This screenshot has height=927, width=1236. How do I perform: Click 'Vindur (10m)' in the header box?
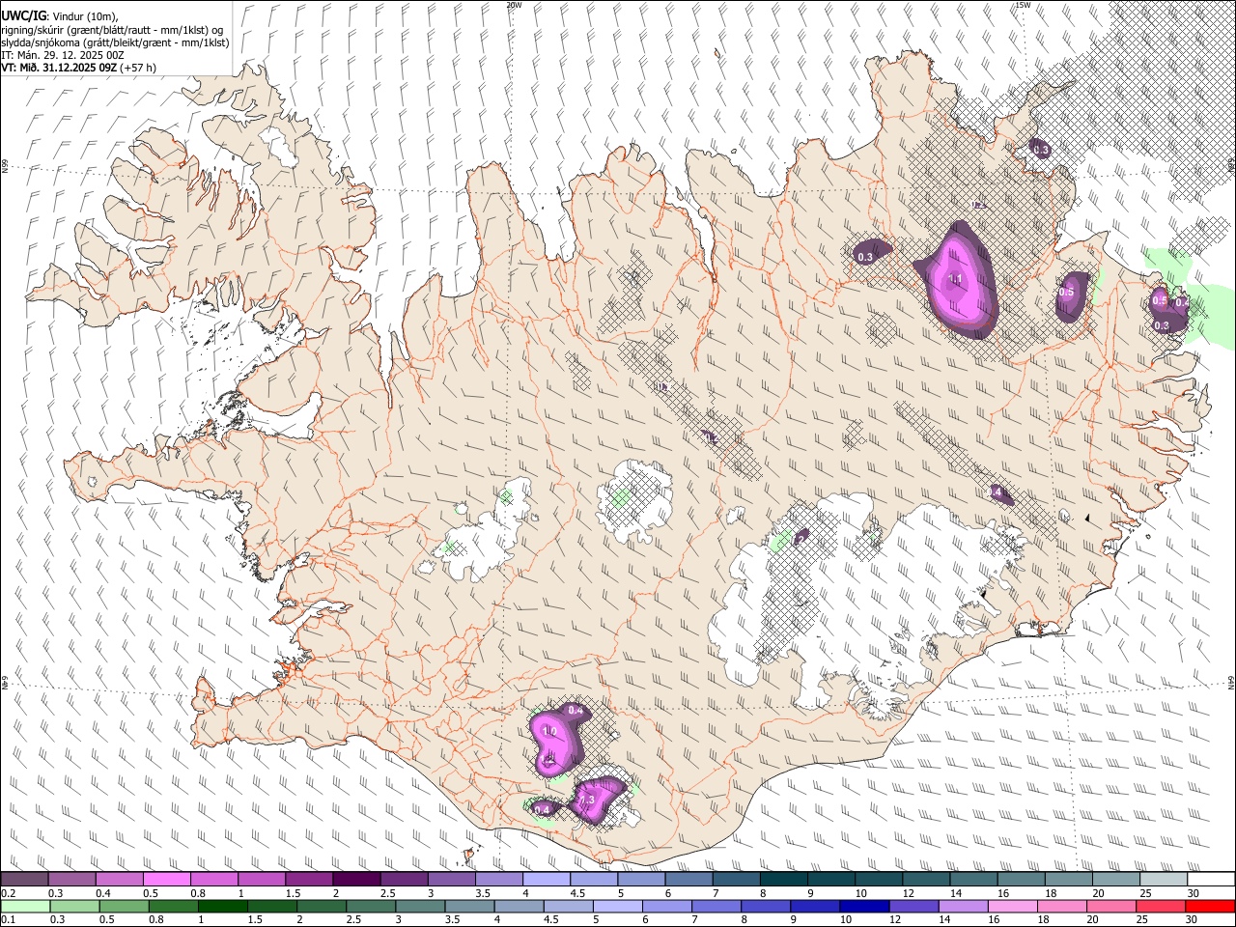[x=85, y=16]
